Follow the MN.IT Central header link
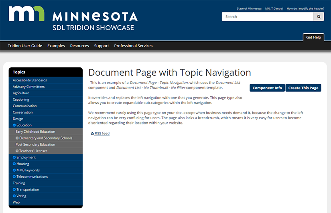Viewport: 331px width, 213px height. click(274, 8)
